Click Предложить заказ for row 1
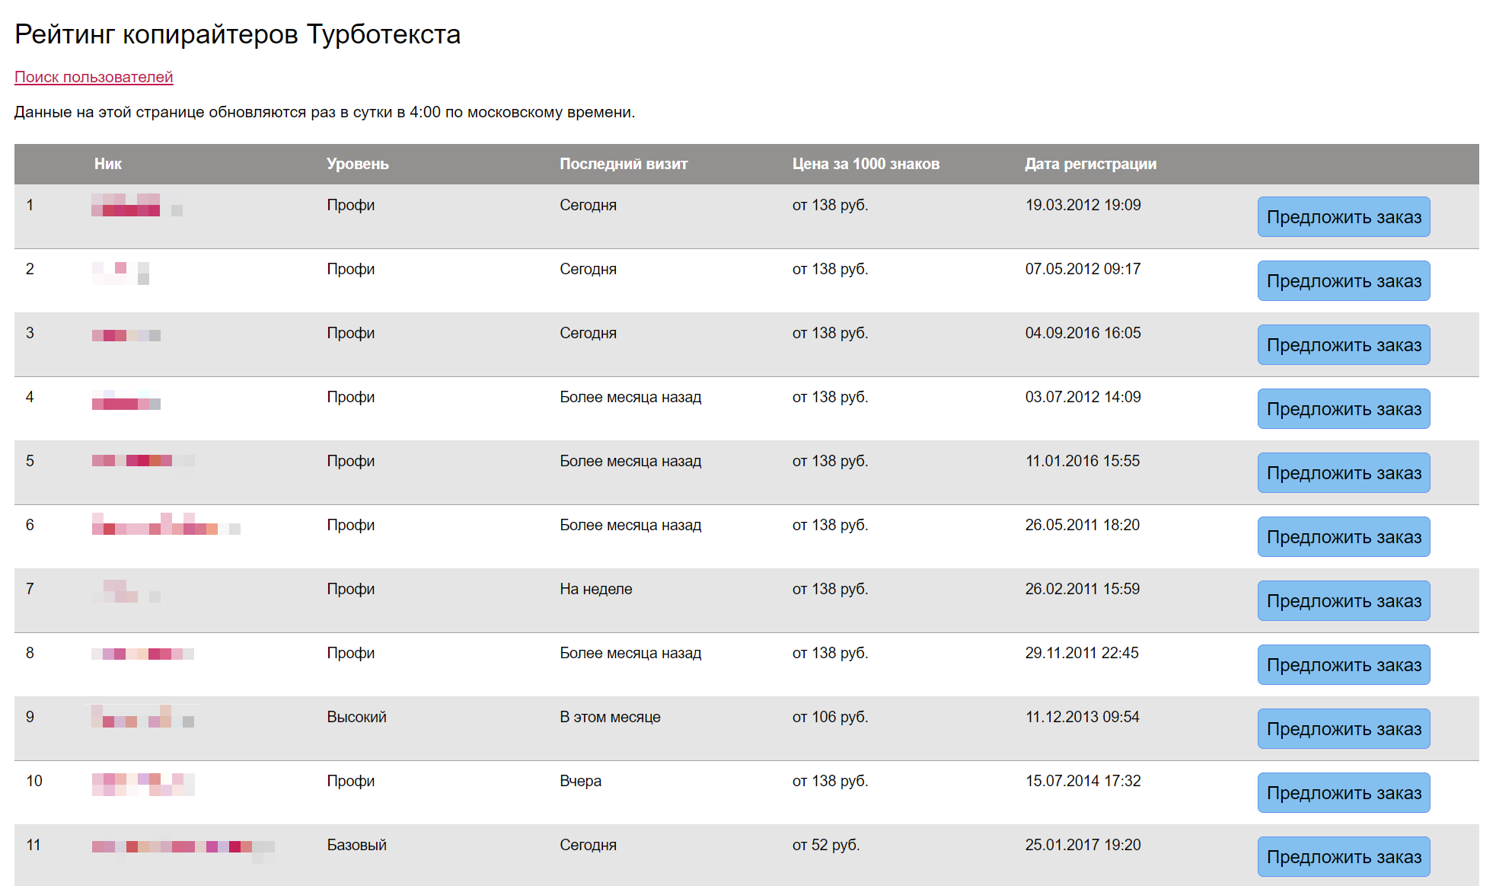The height and width of the screenshot is (886, 1496). (1344, 217)
